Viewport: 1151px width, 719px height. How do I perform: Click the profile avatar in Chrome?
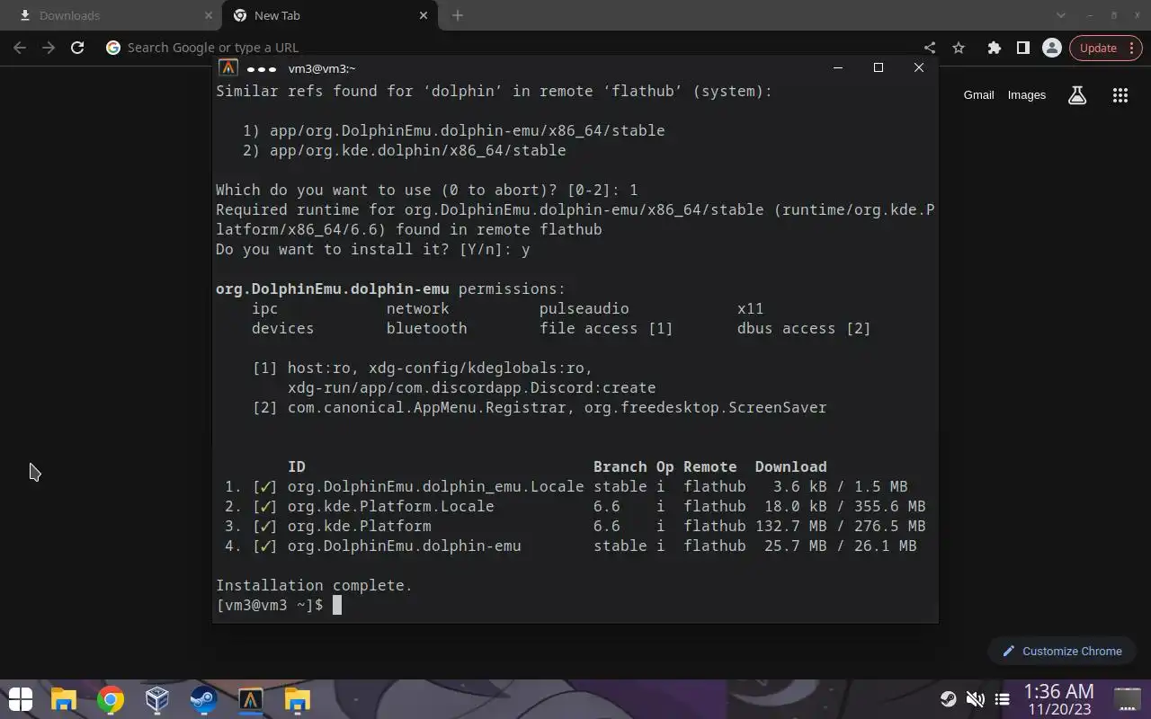1051,48
